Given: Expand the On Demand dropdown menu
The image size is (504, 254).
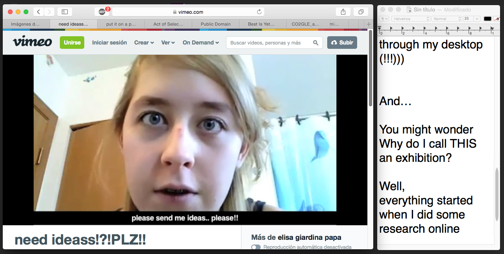Looking at the screenshot, I should tap(200, 43).
